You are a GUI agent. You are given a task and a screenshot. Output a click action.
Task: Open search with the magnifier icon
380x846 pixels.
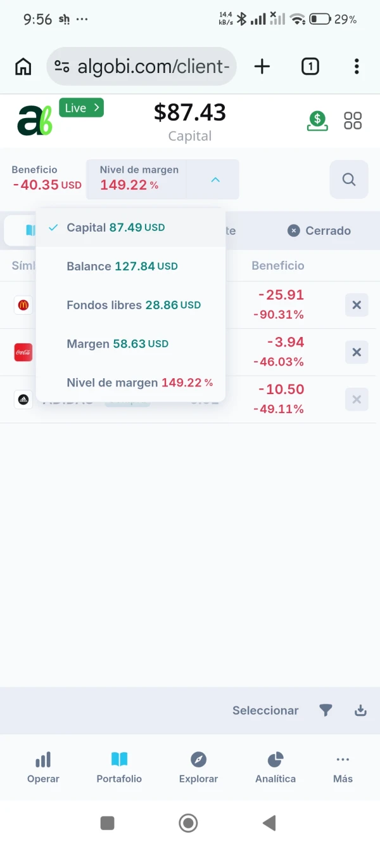(349, 180)
